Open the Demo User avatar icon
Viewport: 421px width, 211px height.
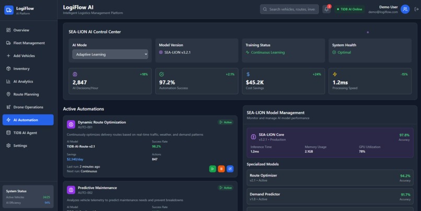click(405, 9)
